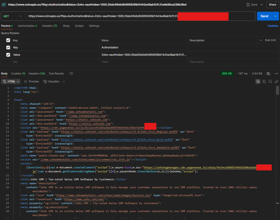Open https://static.zohocdn.com link on line 10
The image size is (280, 220).
(90, 124)
